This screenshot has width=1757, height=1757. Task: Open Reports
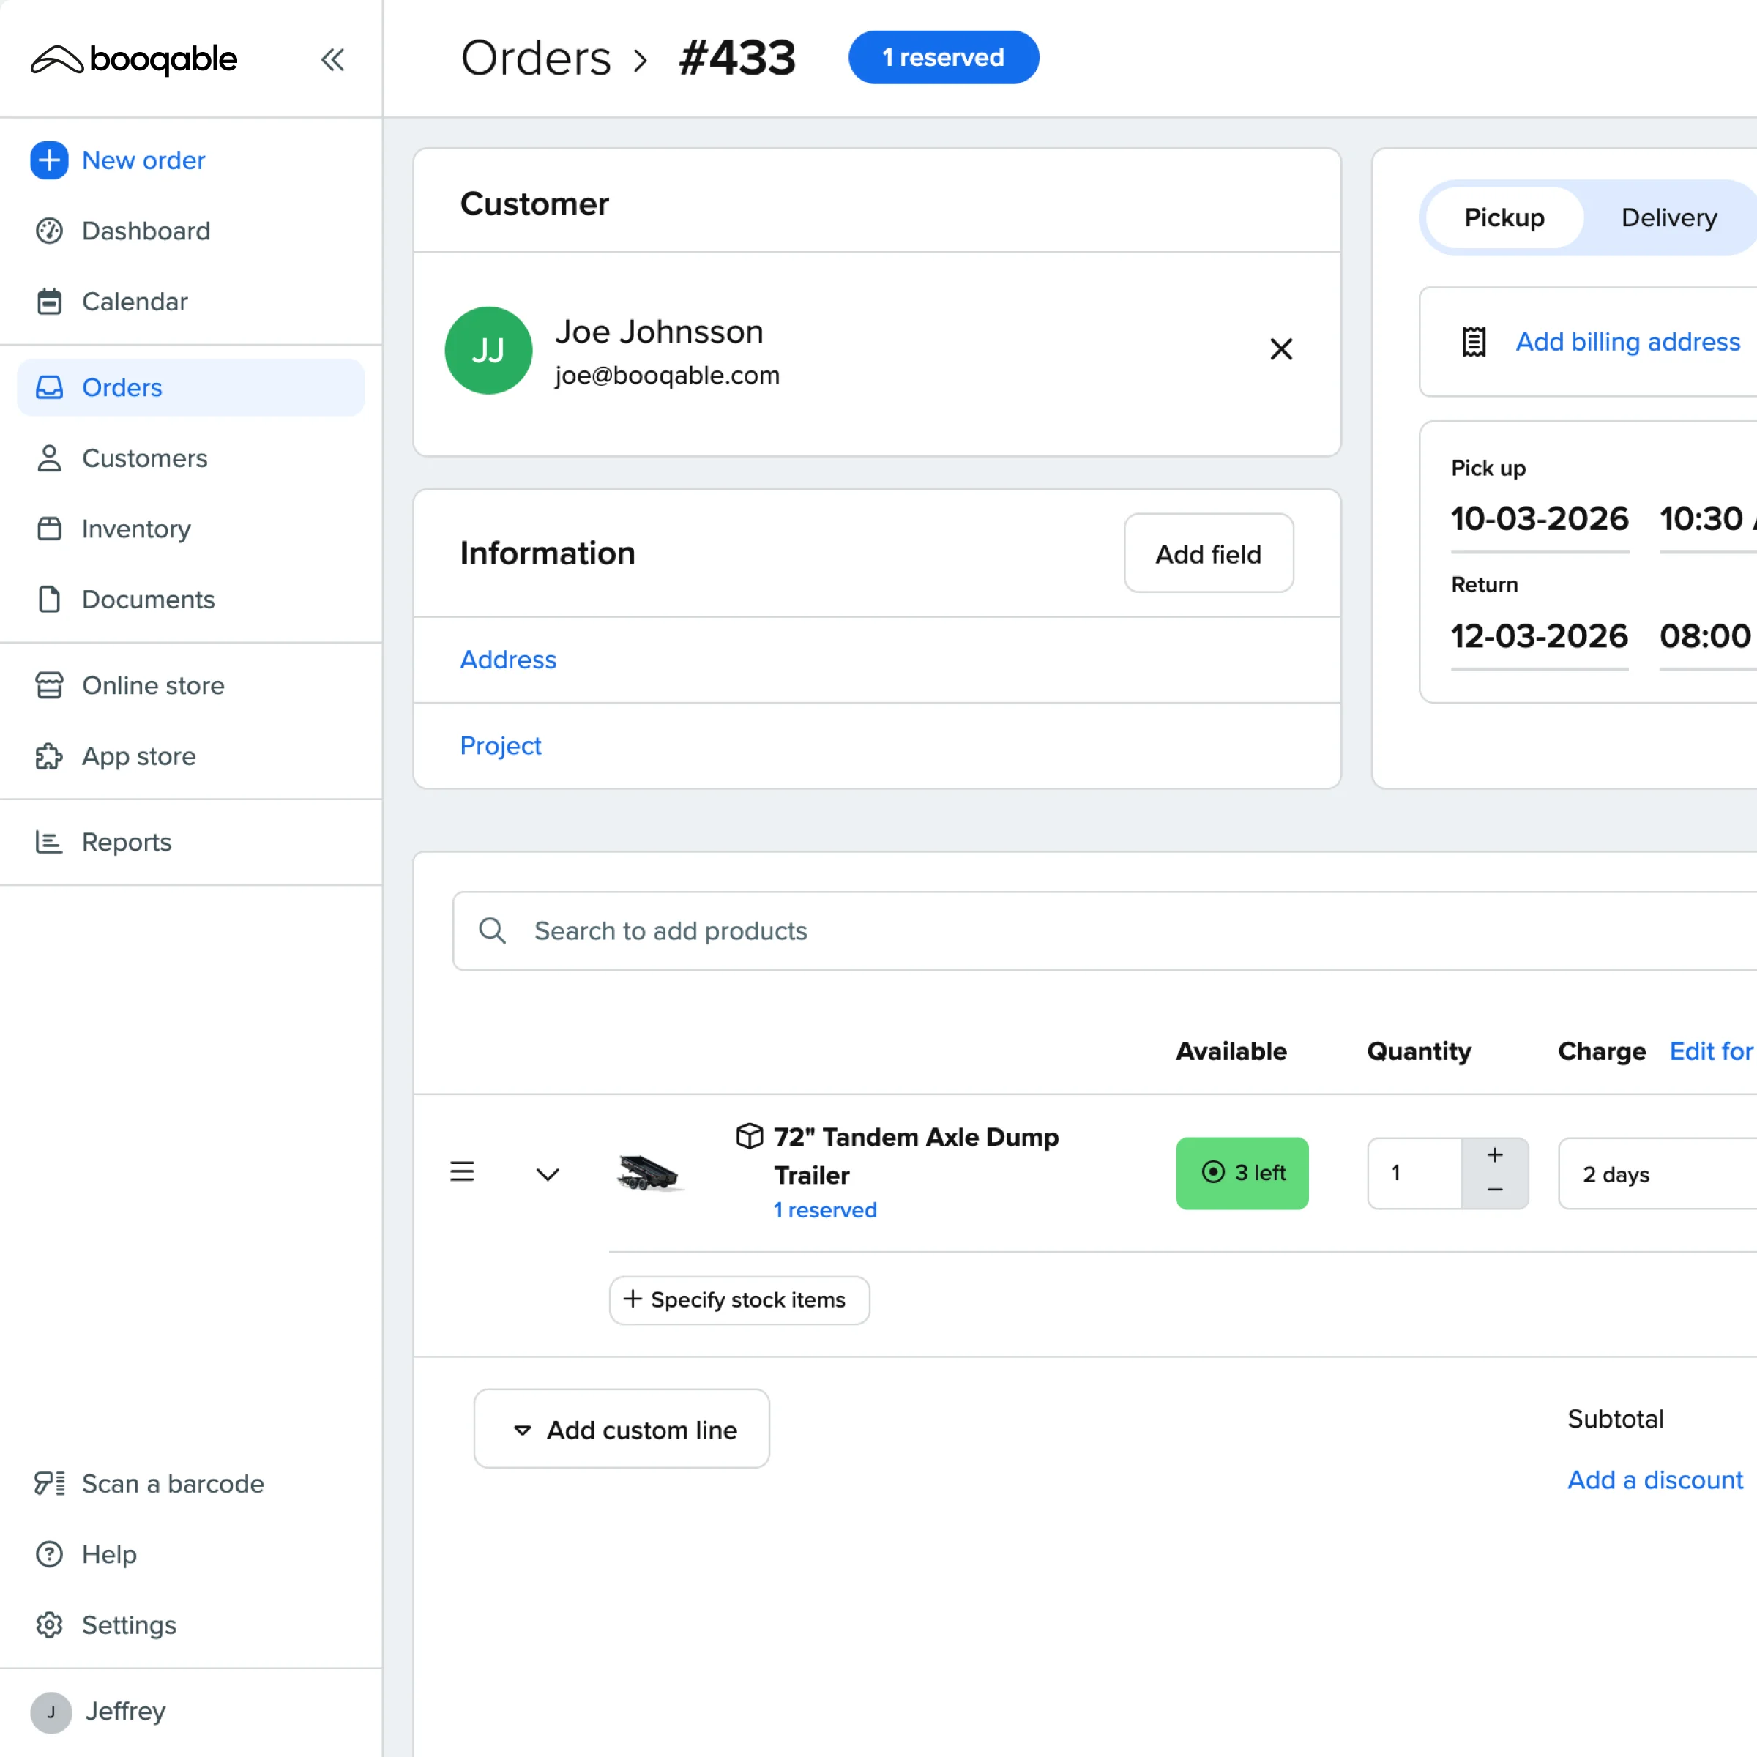tap(127, 842)
